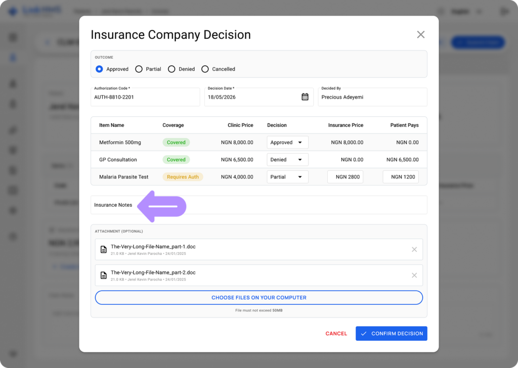
Task: Edit Patient Pays for Malaria Parasite Test
Action: click(401, 176)
